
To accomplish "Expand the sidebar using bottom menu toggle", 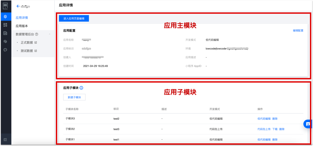I will tap(5, 140).
